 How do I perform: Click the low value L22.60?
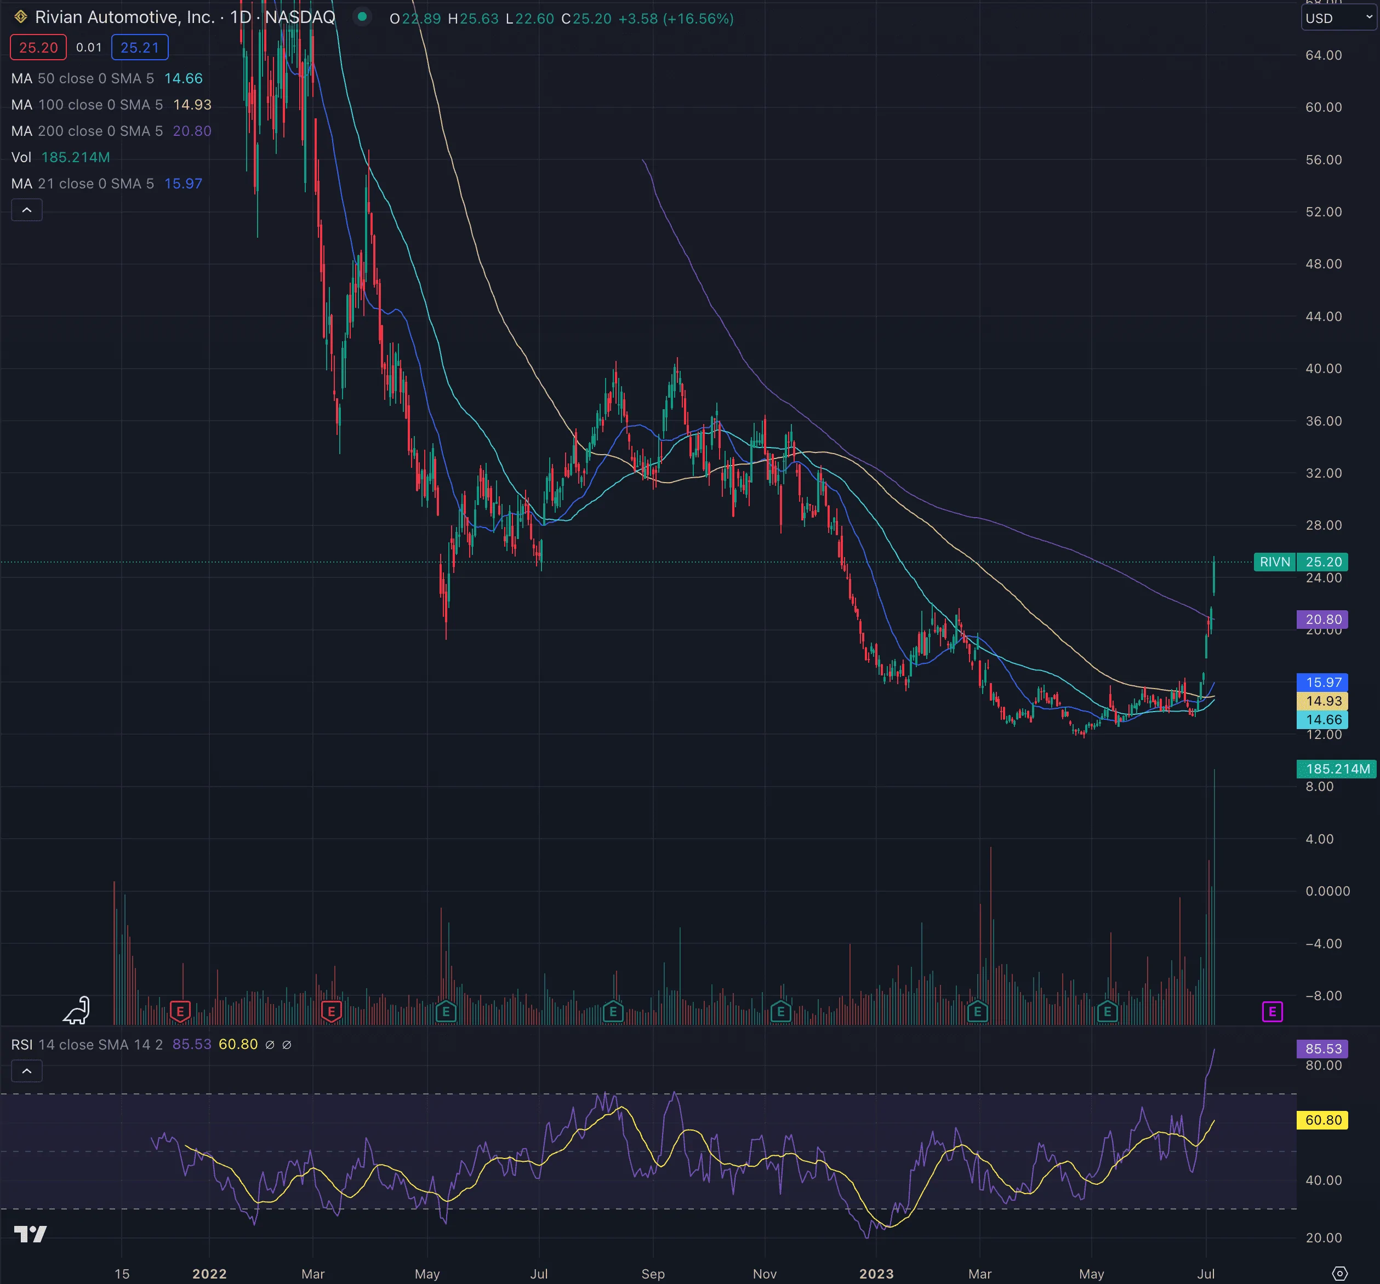[x=529, y=19]
